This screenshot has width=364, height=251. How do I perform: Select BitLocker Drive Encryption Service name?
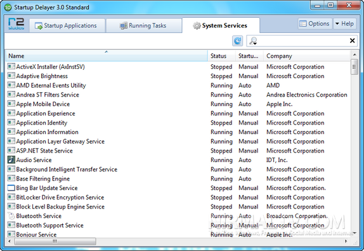click(x=60, y=197)
